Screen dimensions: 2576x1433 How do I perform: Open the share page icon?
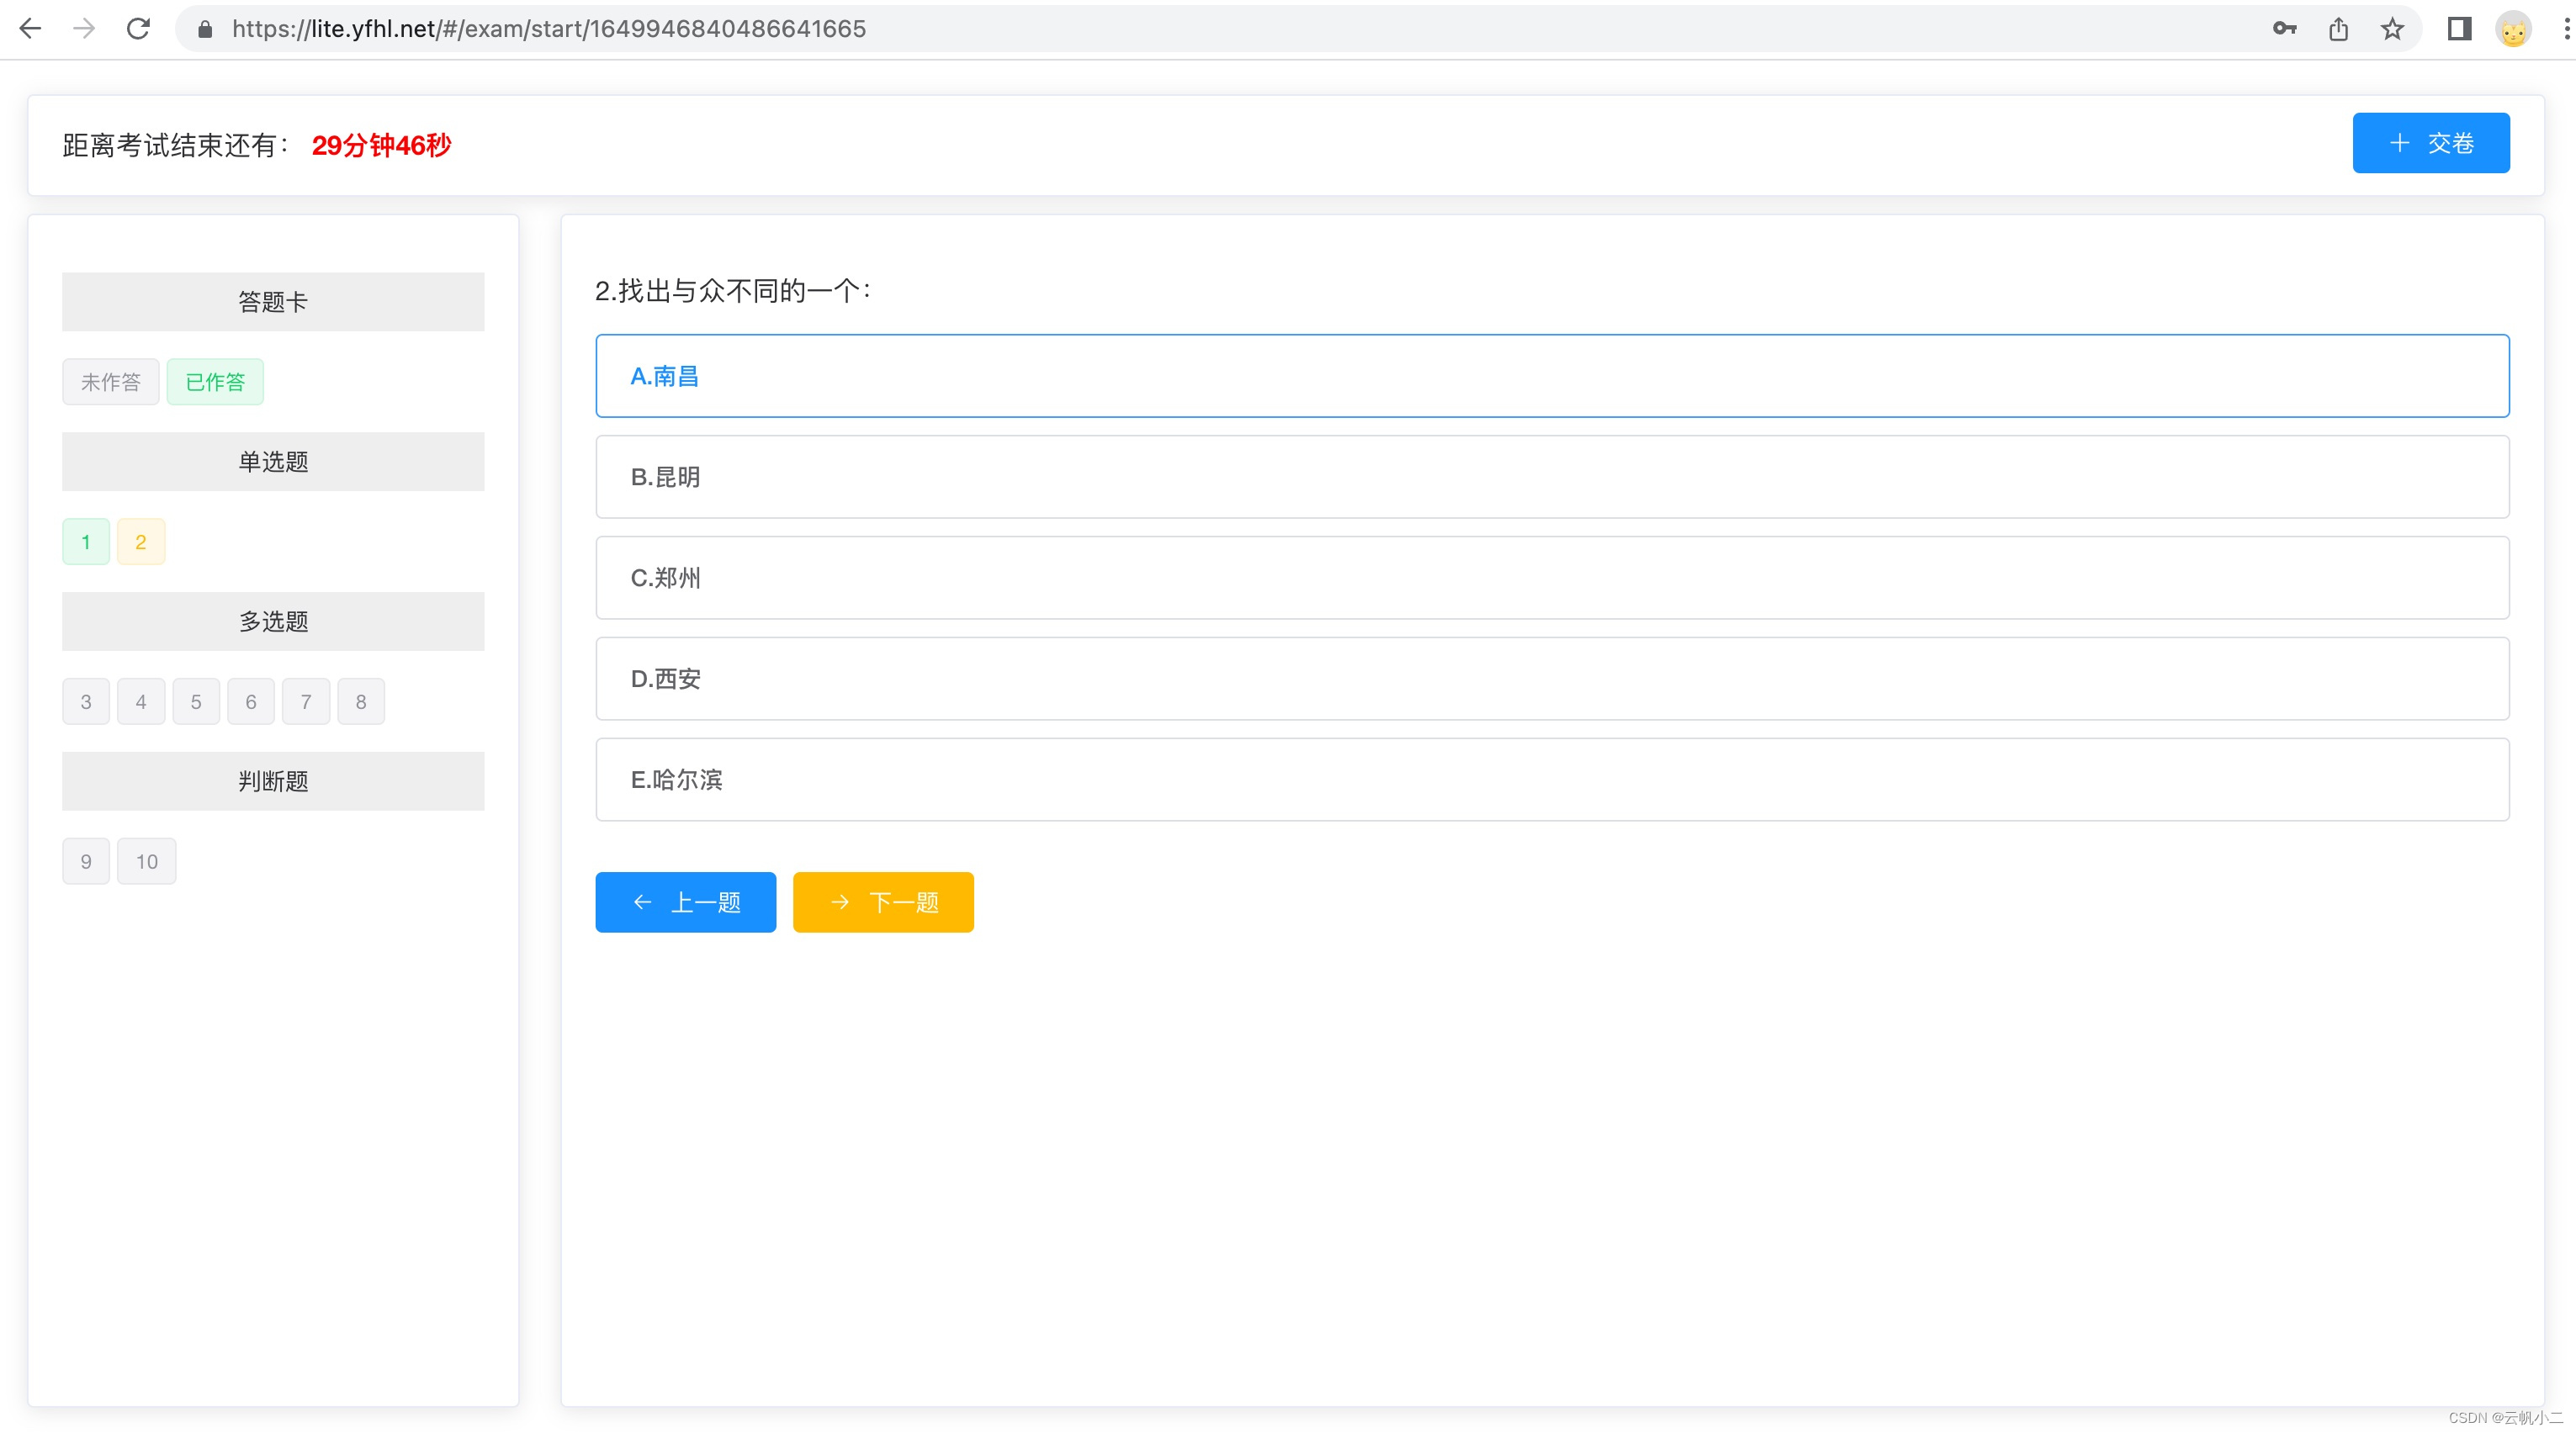pyautogui.click(x=2338, y=28)
